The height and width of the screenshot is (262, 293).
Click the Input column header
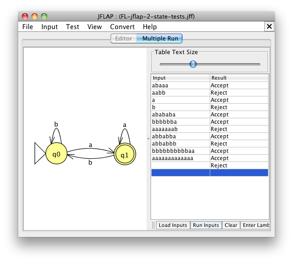click(181, 78)
